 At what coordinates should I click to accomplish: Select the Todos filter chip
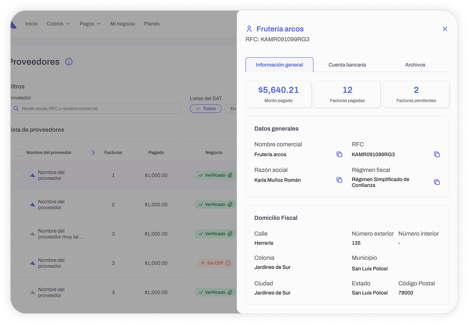tap(206, 109)
